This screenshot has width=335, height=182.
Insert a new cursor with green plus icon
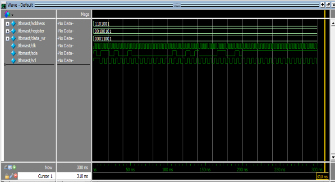click(14, 168)
